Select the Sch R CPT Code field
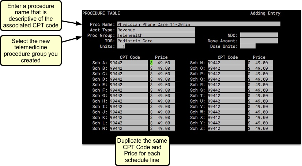Viewport: 302px width, 166px height. click(226, 85)
